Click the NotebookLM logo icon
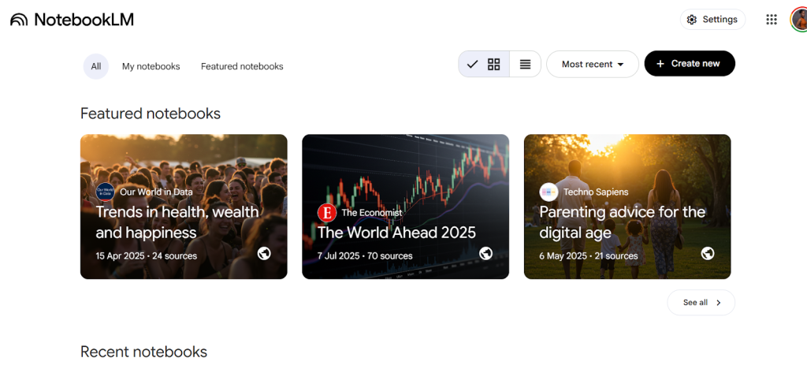 pyautogui.click(x=19, y=20)
